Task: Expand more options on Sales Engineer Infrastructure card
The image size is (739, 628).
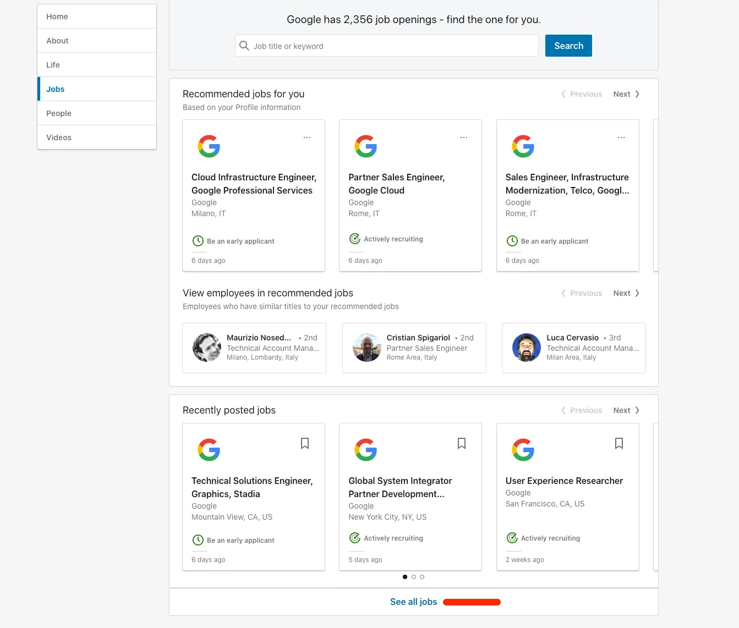Action: click(621, 137)
